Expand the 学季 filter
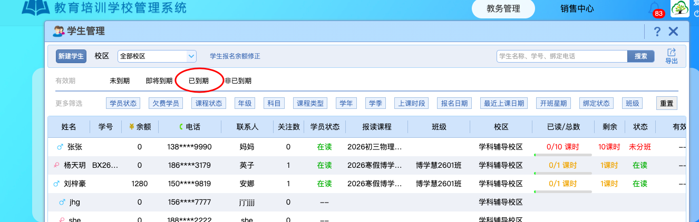699x222 pixels. (x=376, y=103)
